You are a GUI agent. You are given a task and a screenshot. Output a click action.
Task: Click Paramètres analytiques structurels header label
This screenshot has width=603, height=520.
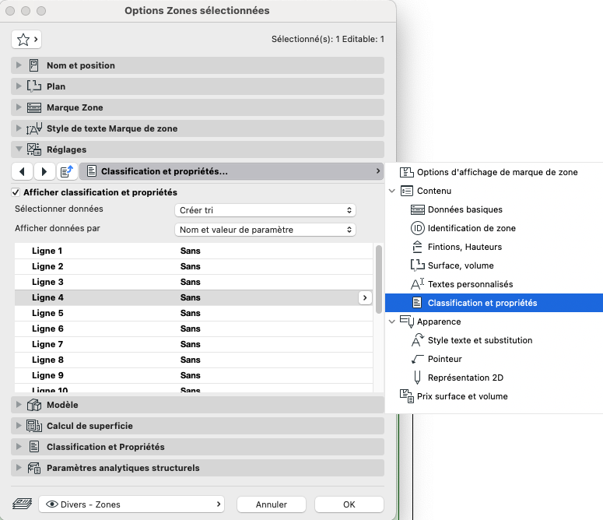point(123,468)
